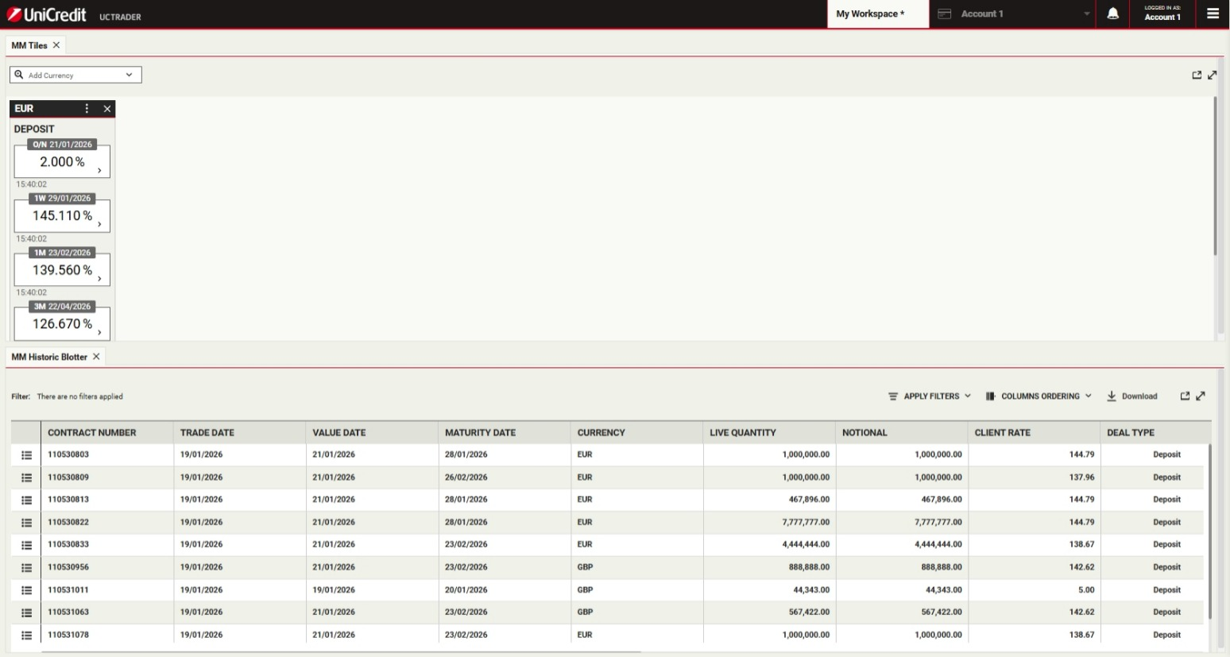Select the O/N 2.000% deposit rate tile
Viewport: 1230px width, 657px height.
[x=62, y=162]
